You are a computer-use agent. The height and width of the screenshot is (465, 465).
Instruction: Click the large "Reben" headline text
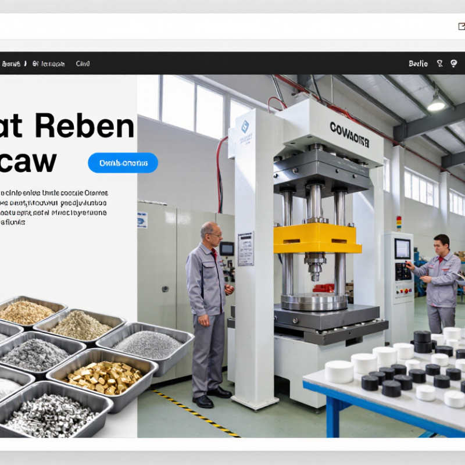tap(85, 126)
